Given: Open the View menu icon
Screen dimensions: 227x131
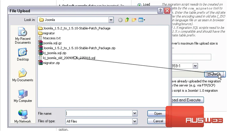Looking at the screenshot, I should tap(142, 20).
